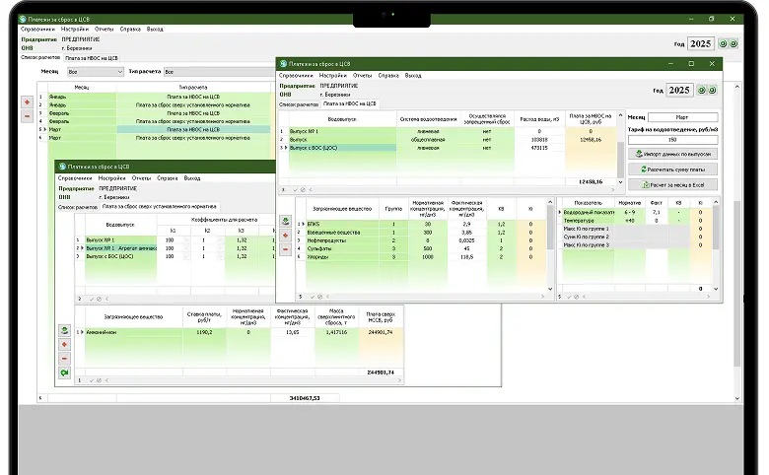Click the remove row minus icon beside months list

click(x=26, y=116)
